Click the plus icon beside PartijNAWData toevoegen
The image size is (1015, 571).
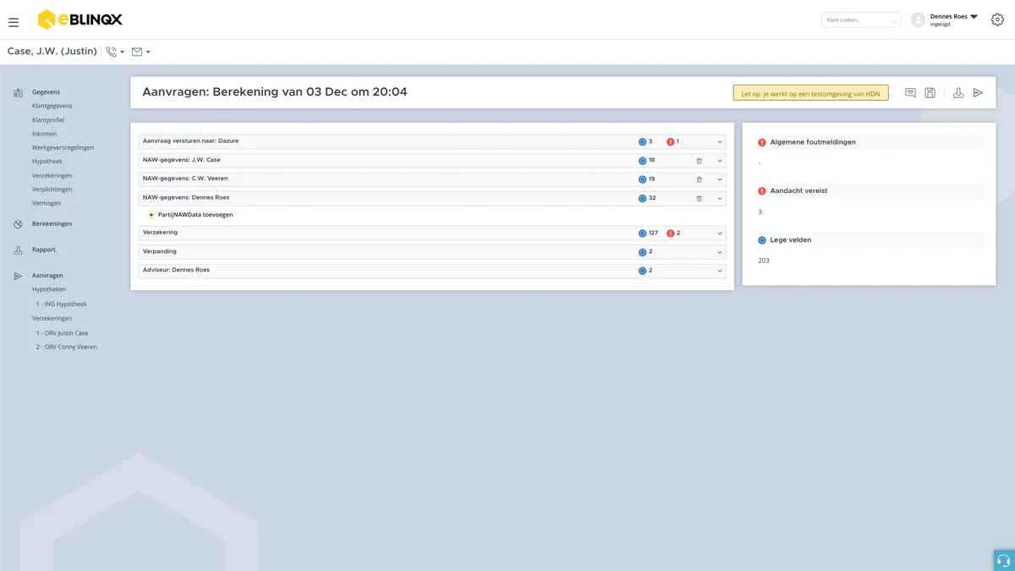click(151, 215)
